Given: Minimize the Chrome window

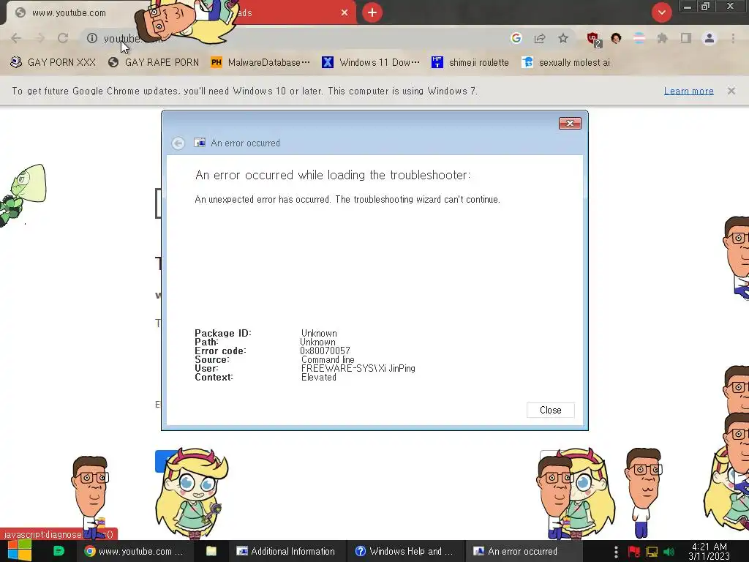Looking at the screenshot, I should 687,7.
